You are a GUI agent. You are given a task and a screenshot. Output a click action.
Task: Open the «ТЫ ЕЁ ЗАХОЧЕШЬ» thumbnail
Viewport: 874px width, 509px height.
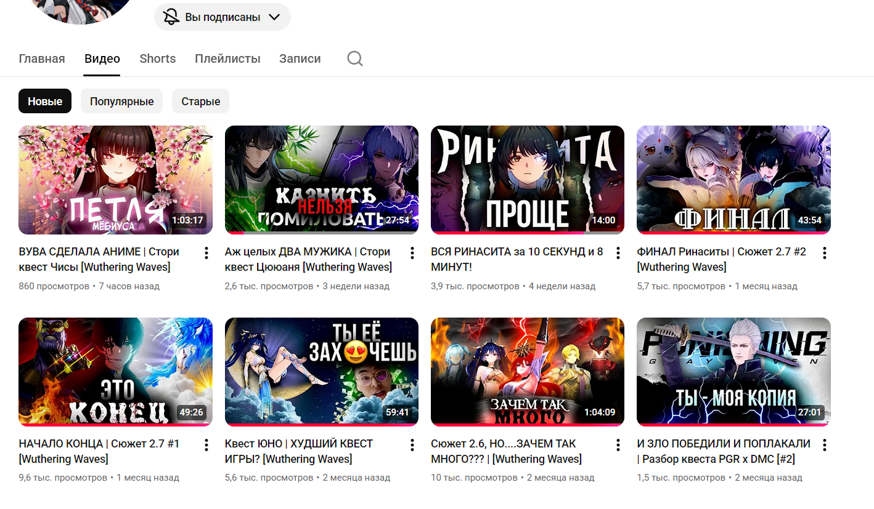click(322, 372)
